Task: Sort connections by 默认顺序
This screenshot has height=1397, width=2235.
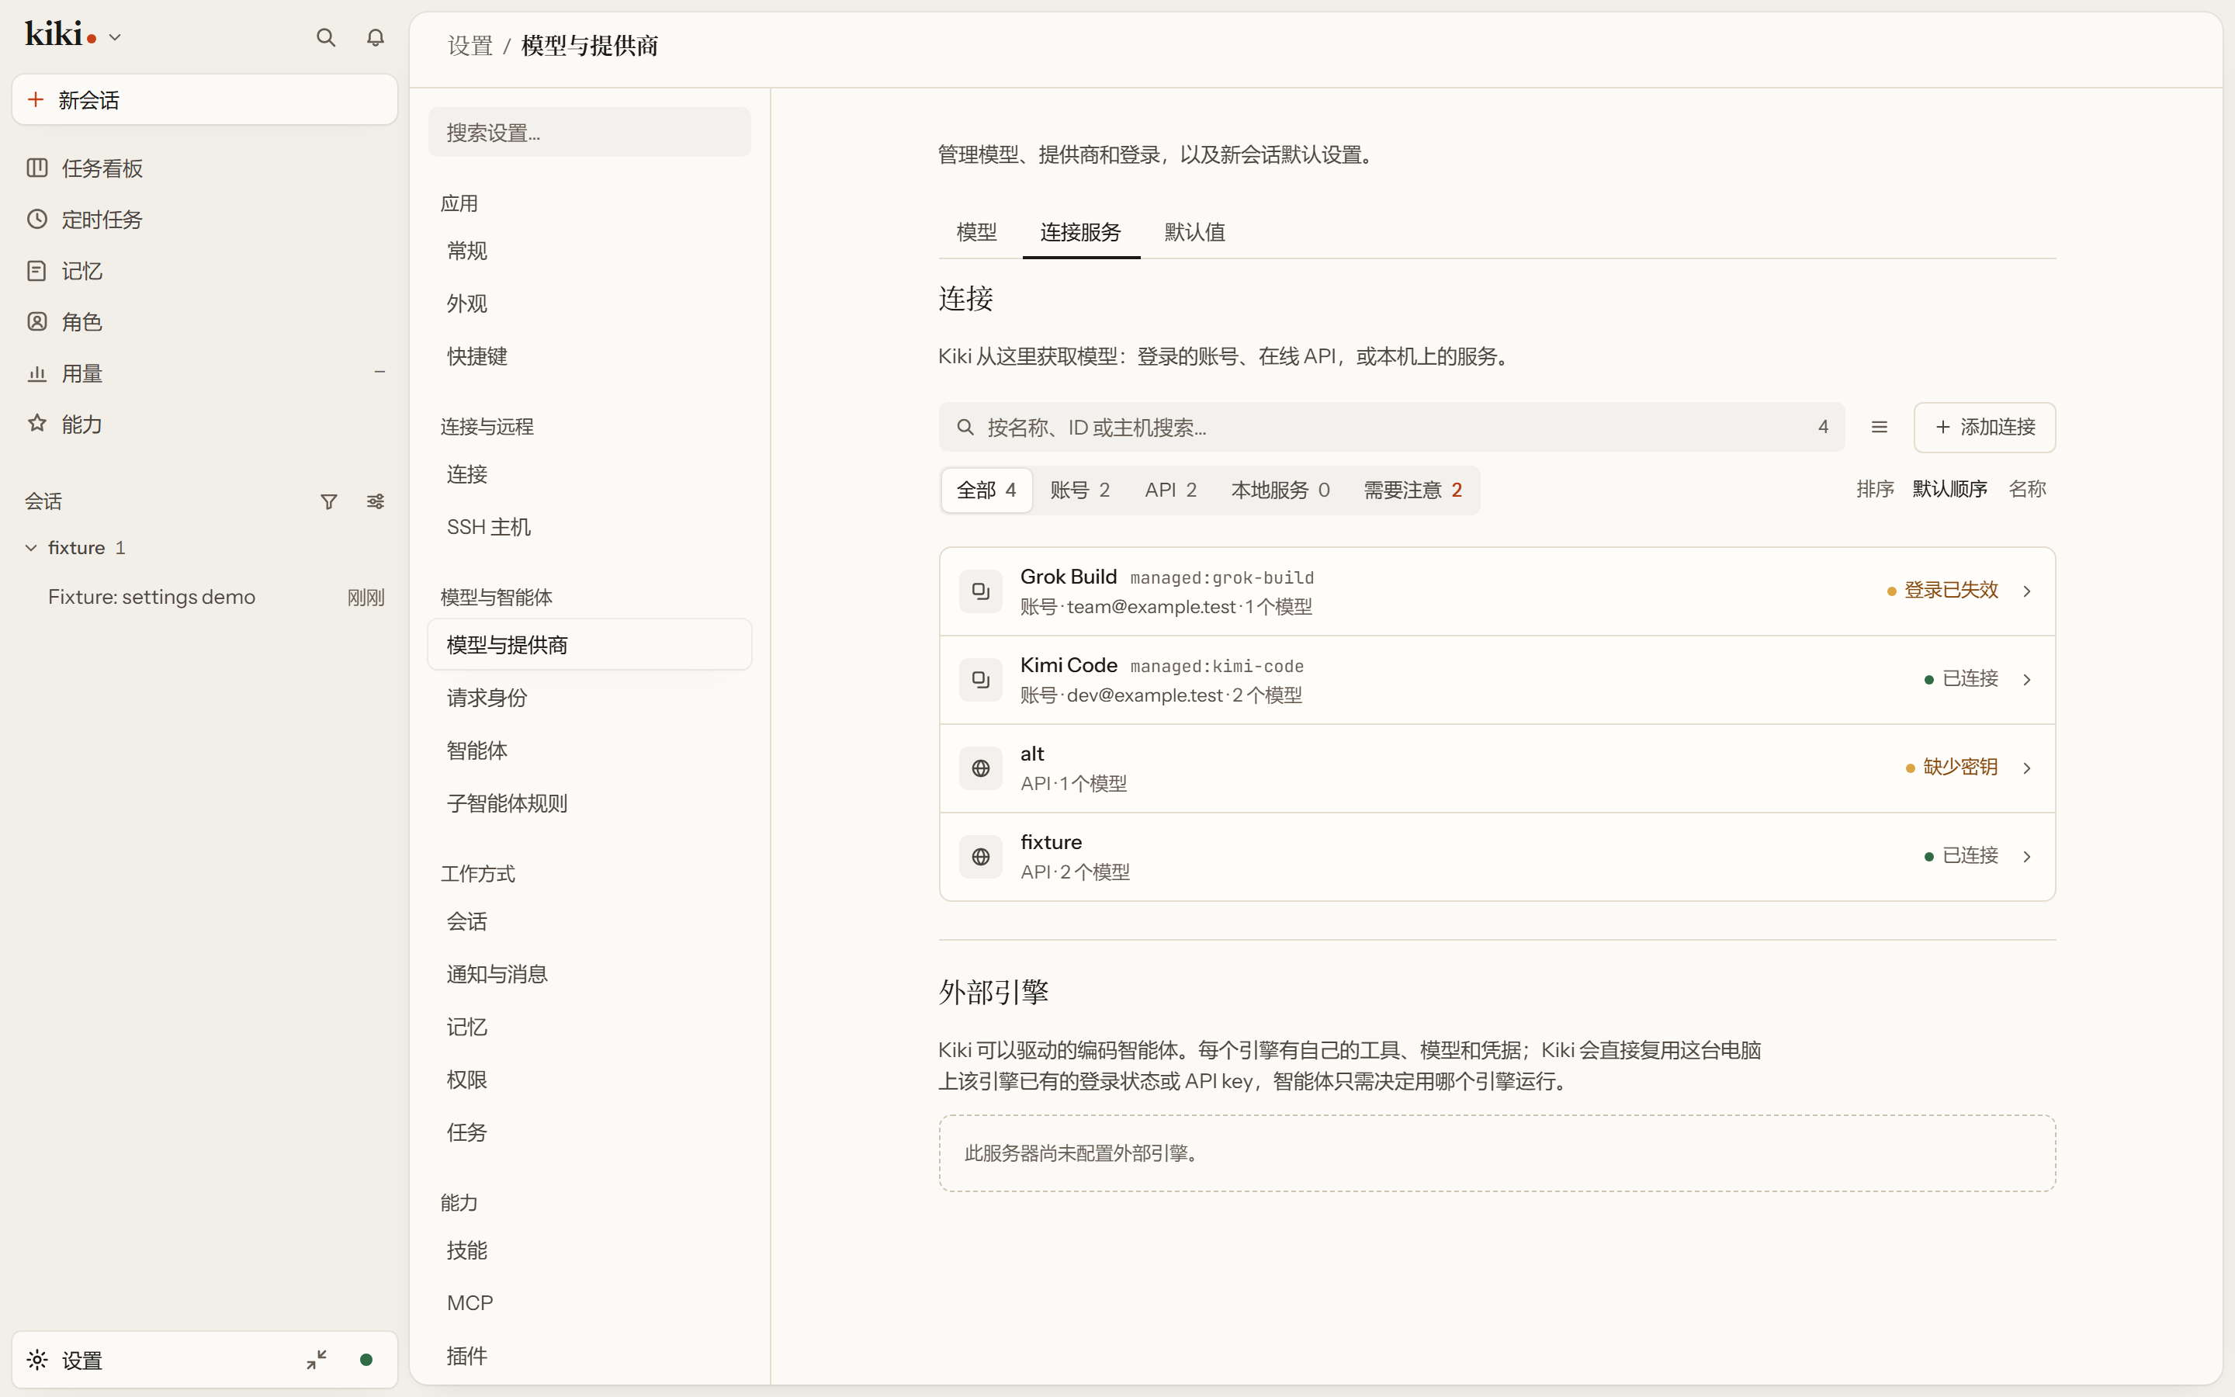Action: coord(1949,489)
